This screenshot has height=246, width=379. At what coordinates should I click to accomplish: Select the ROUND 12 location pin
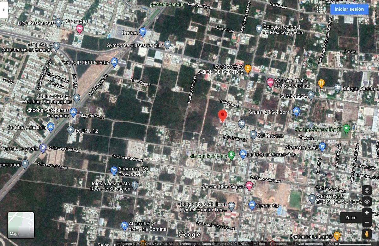point(70,130)
